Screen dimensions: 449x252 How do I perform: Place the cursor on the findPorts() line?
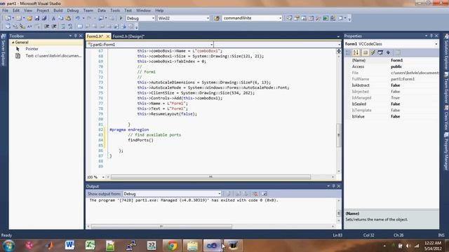[140, 140]
